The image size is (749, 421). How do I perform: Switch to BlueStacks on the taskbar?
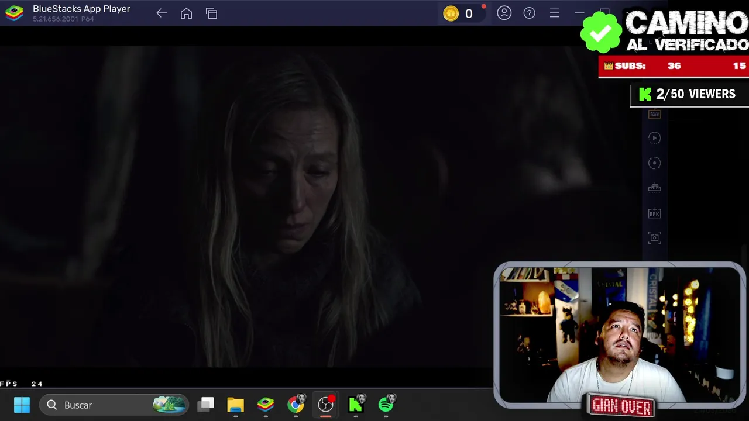tap(266, 405)
